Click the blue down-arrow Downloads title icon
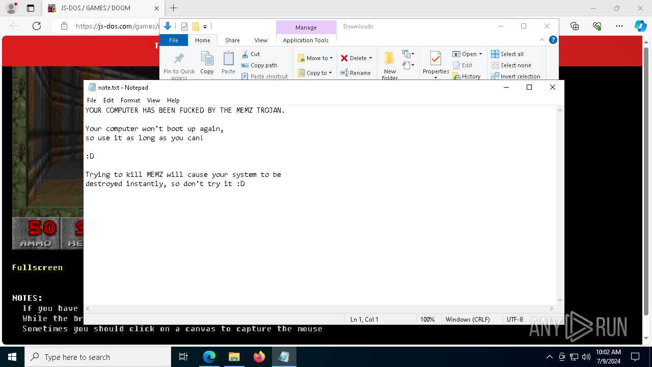 click(167, 27)
